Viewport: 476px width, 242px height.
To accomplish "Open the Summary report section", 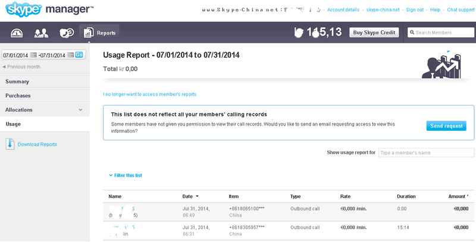I will 45,81.
